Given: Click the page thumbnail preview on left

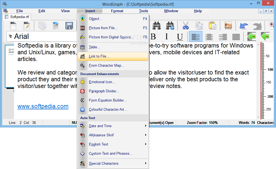Looking at the screenshot, I should coord(9,66).
